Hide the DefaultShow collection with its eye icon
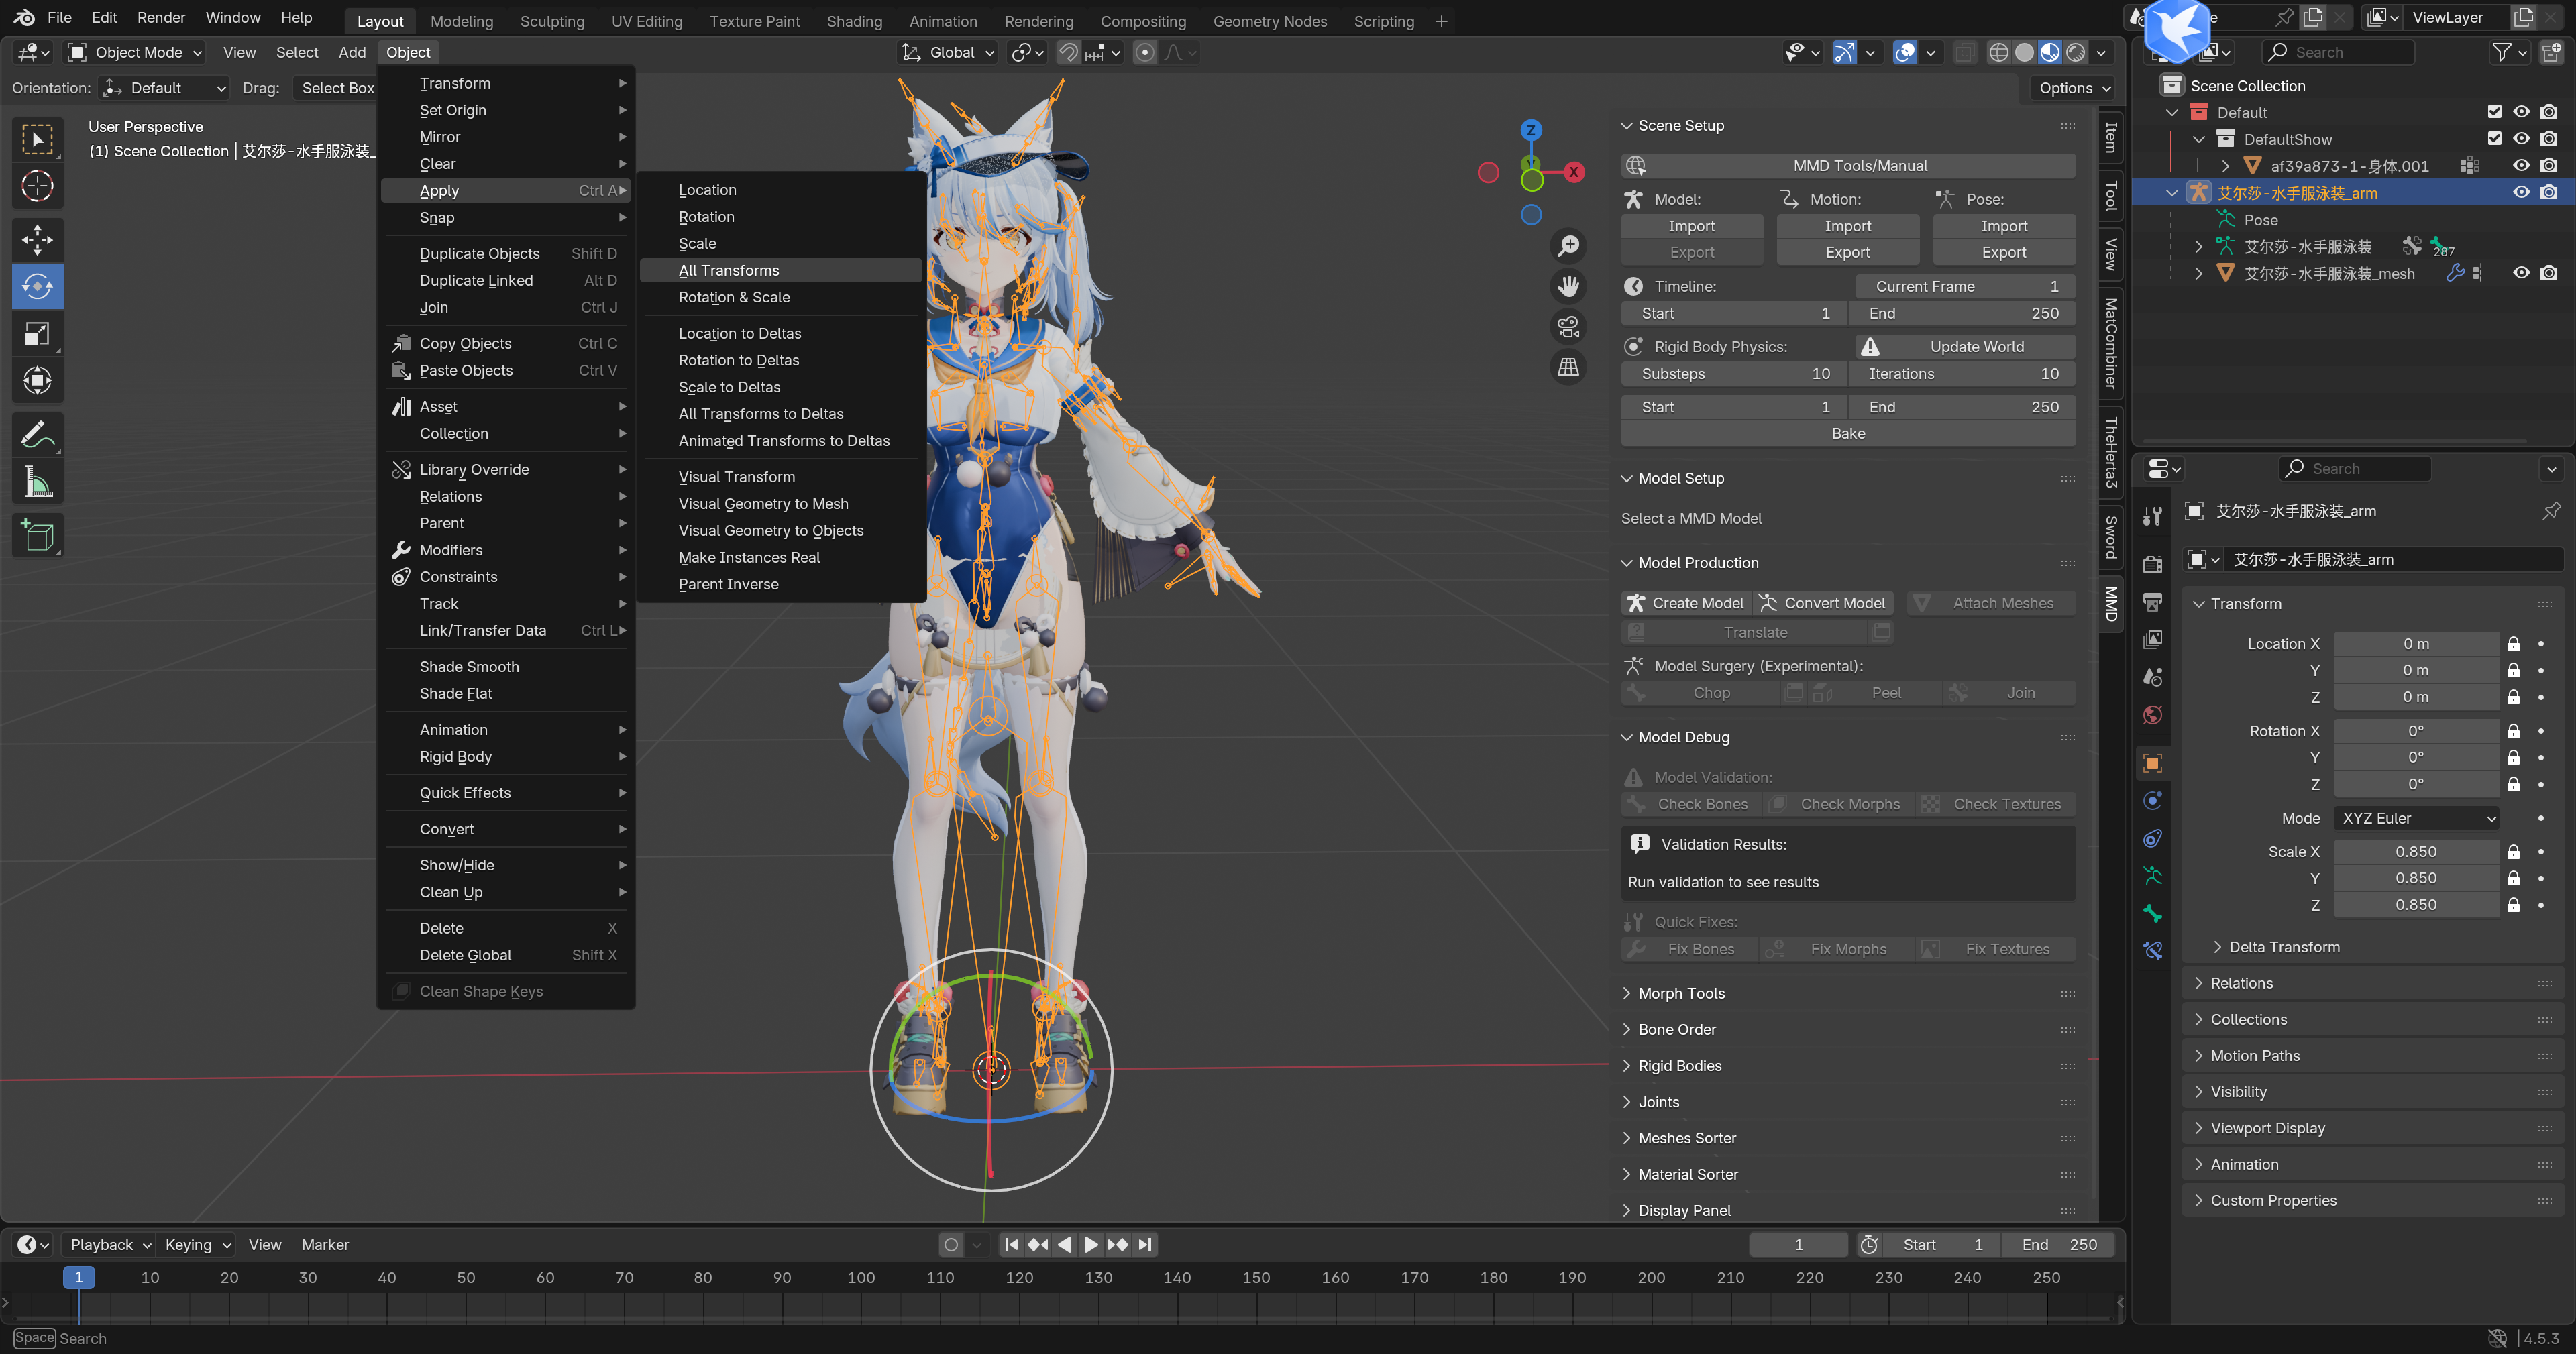The height and width of the screenshot is (1354, 2576). [x=2521, y=139]
